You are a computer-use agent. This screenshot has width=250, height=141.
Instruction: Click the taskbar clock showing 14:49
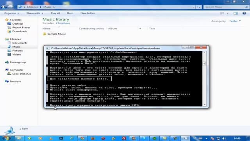click(237, 138)
